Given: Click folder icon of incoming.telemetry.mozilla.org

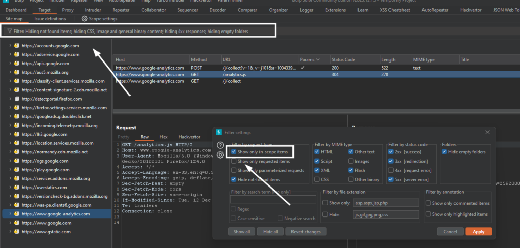Looking at the screenshot, I should [16, 126].
